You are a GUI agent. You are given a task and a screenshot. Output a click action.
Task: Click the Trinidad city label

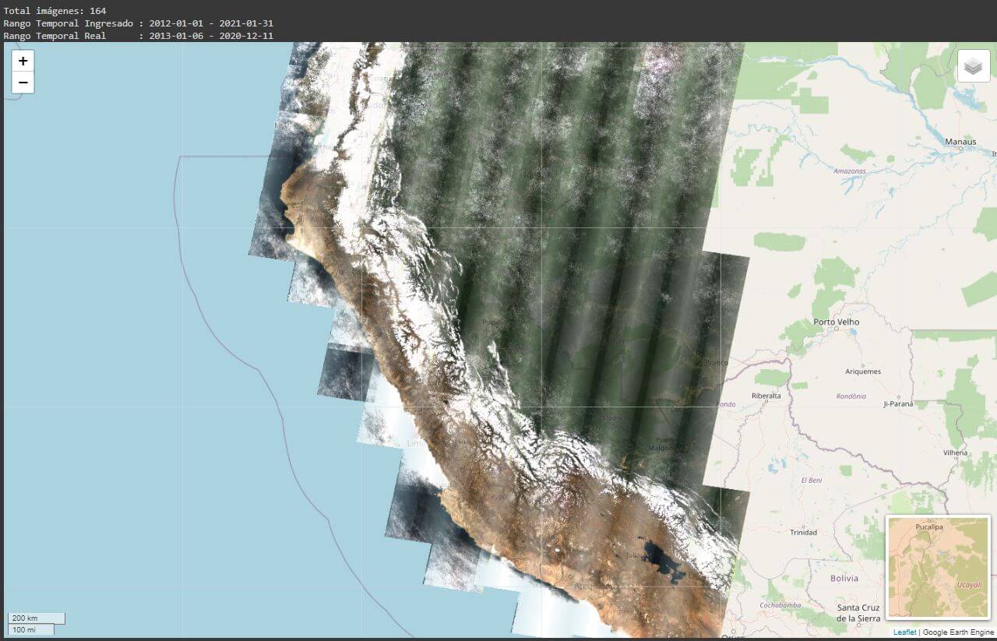coord(803,533)
